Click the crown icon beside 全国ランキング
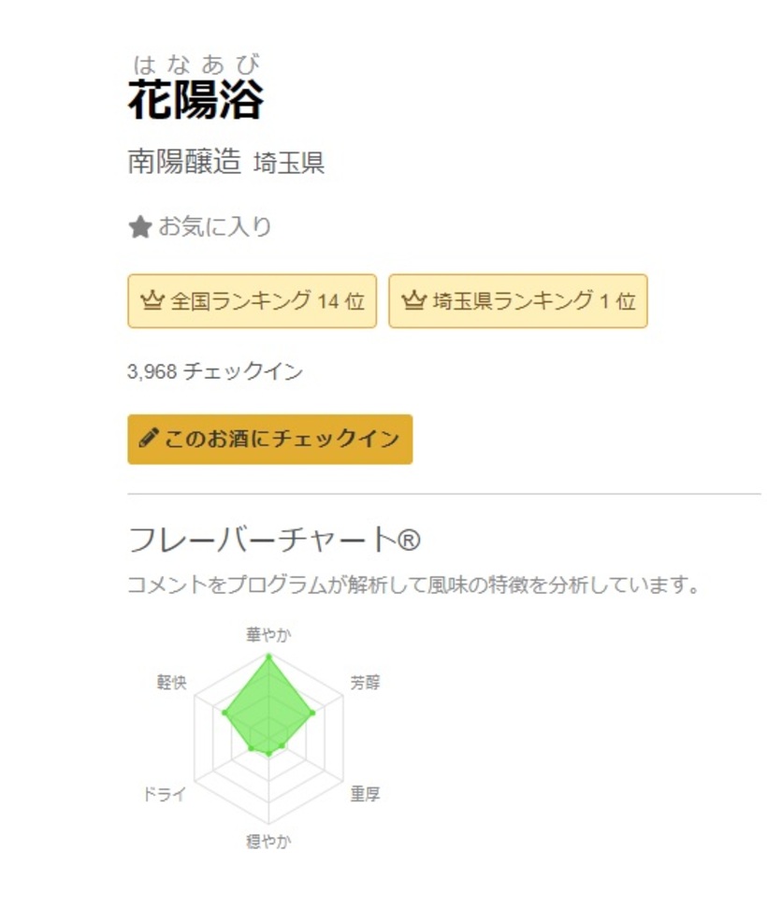The width and height of the screenshot is (767, 909). point(152,301)
